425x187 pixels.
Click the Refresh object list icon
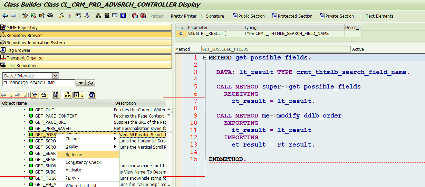92,95
